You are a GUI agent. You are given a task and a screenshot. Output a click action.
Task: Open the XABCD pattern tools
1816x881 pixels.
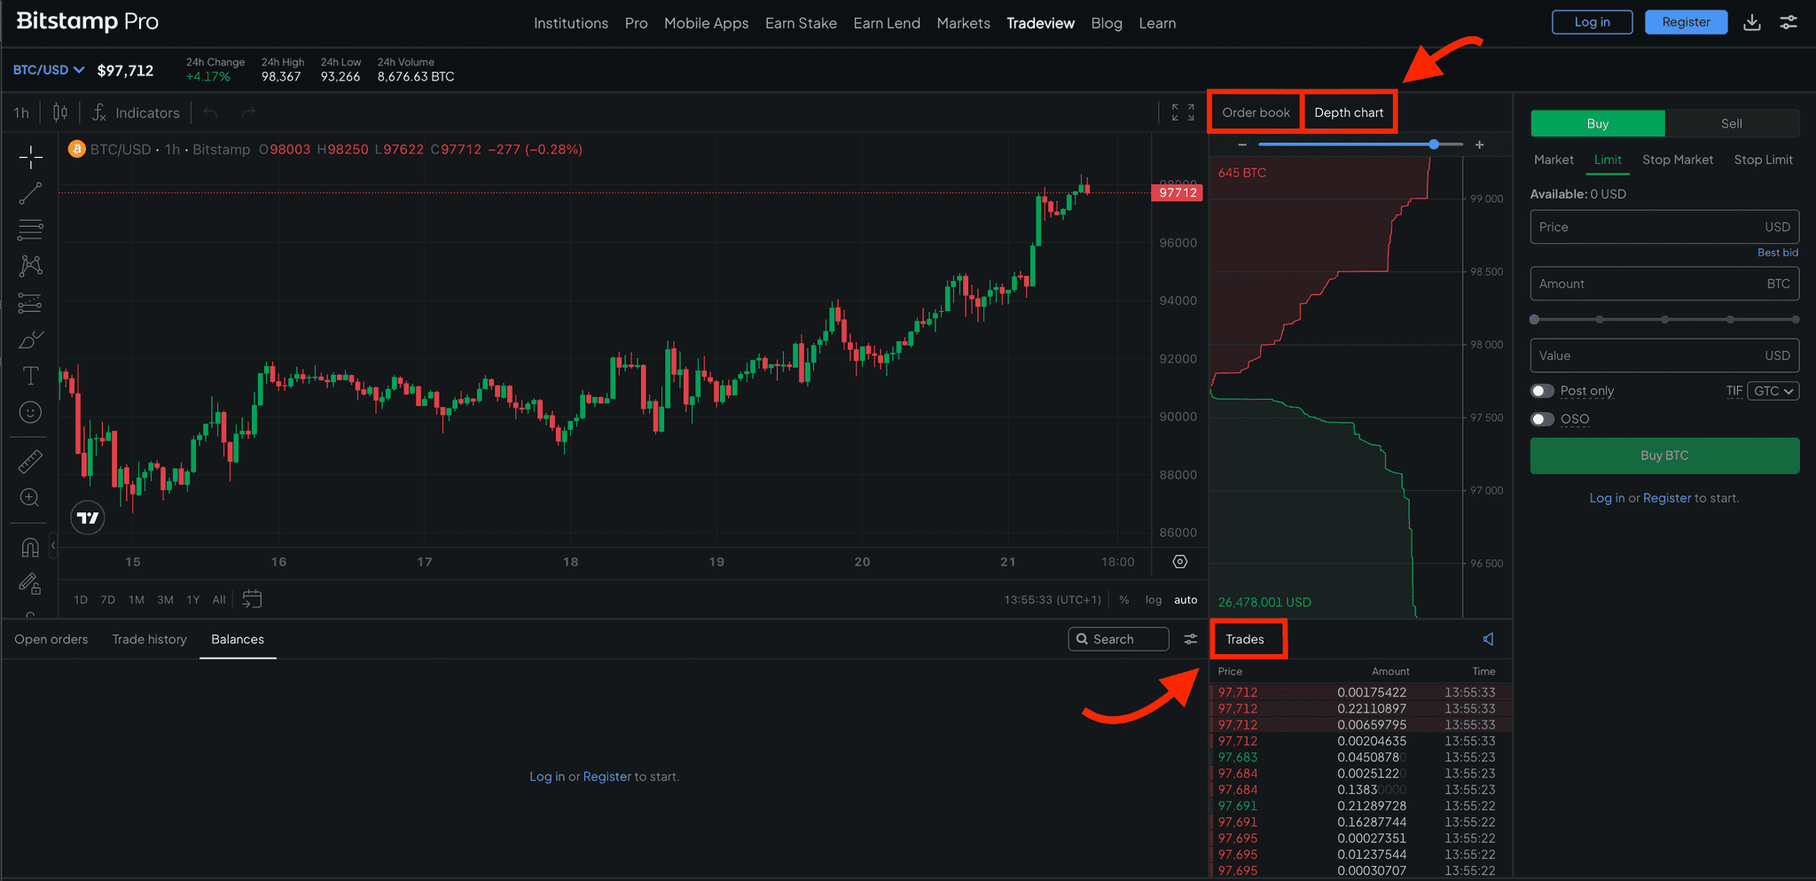29,266
